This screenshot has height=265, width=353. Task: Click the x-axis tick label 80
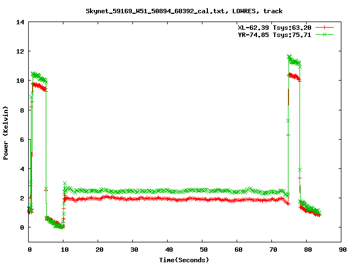308,250
